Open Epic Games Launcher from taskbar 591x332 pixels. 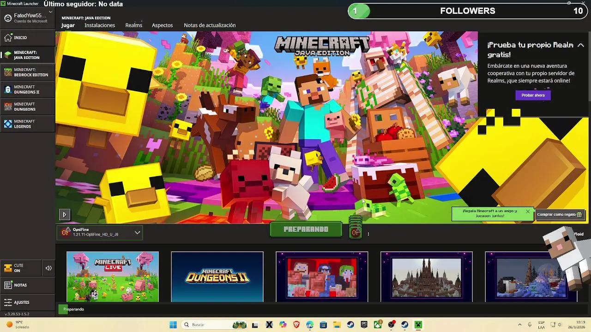click(x=364, y=325)
